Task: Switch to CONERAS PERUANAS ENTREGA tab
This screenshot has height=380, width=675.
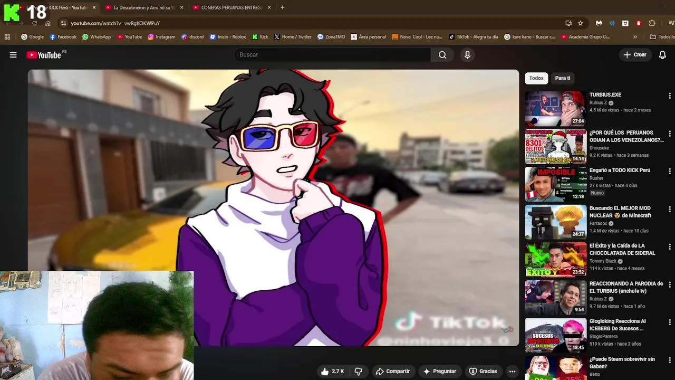Action: coord(231,7)
